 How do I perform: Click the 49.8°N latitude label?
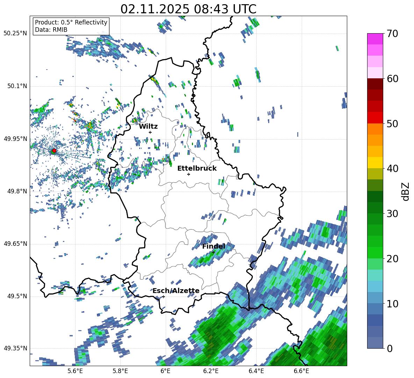(17, 191)
